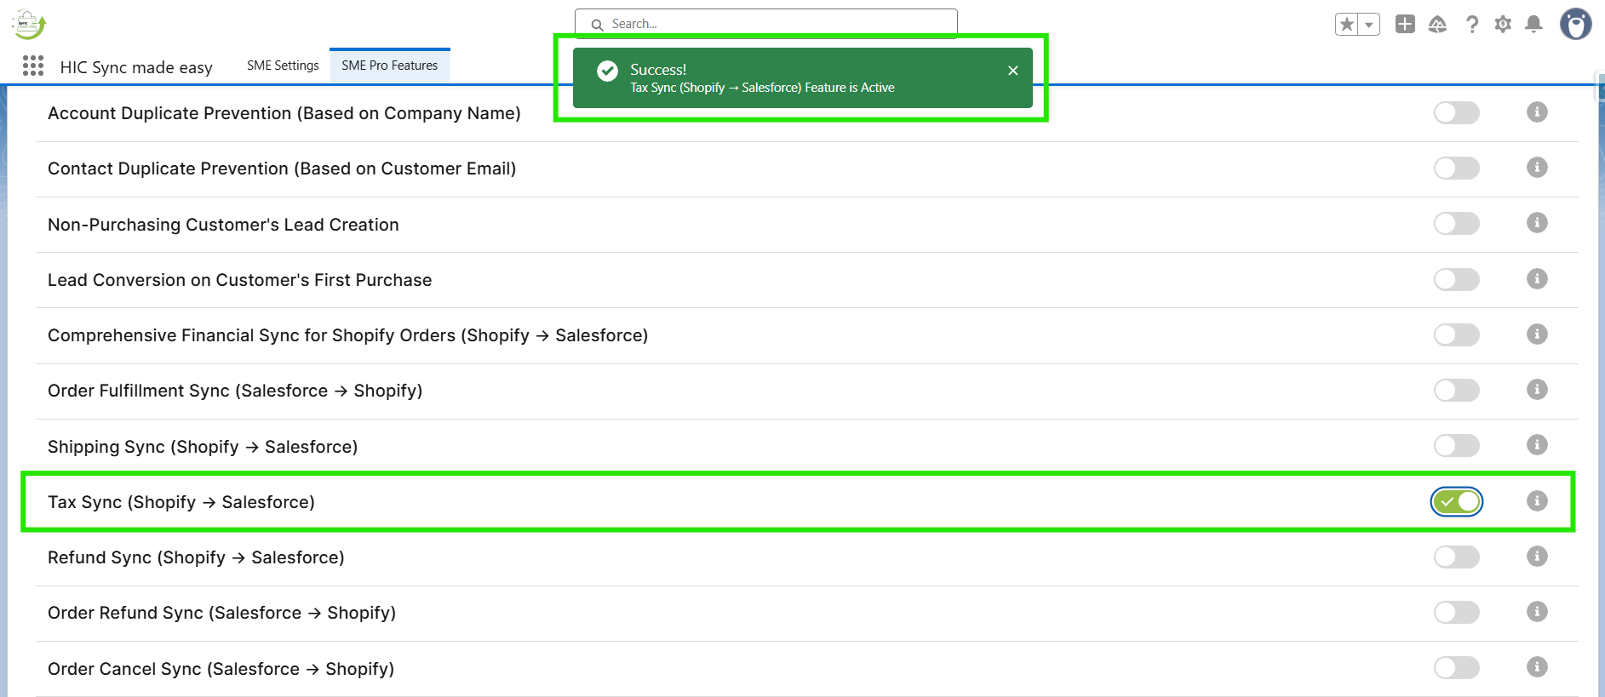Screen dimensions: 1605x697
Task: Open the user profile avatar
Action: (x=1575, y=24)
